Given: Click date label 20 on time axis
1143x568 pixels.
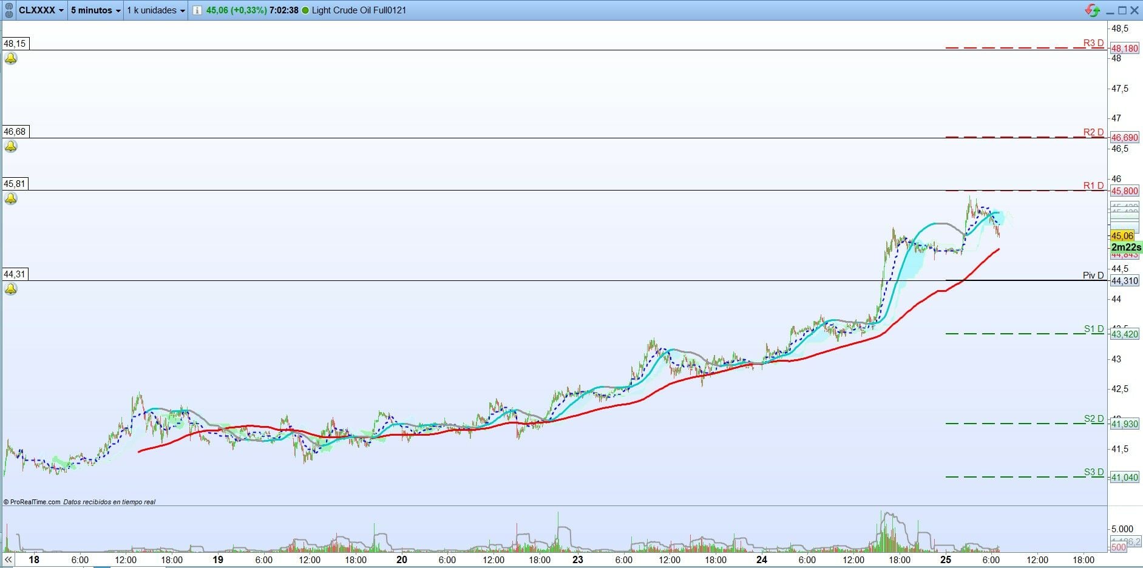Looking at the screenshot, I should click(x=401, y=560).
